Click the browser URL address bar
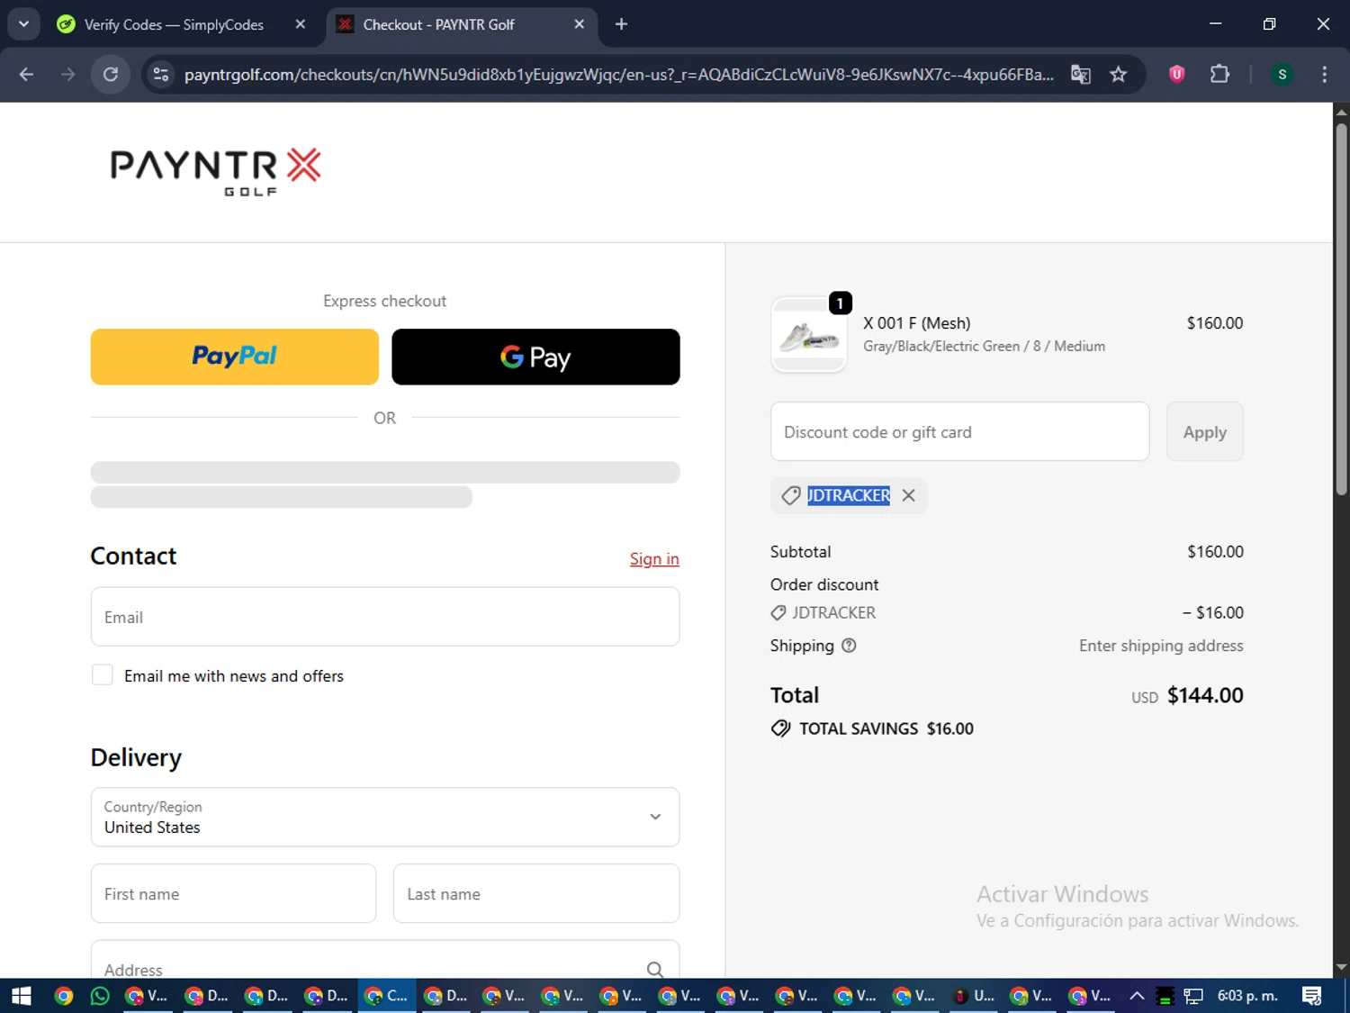Image resolution: width=1350 pixels, height=1013 pixels. click(x=618, y=75)
